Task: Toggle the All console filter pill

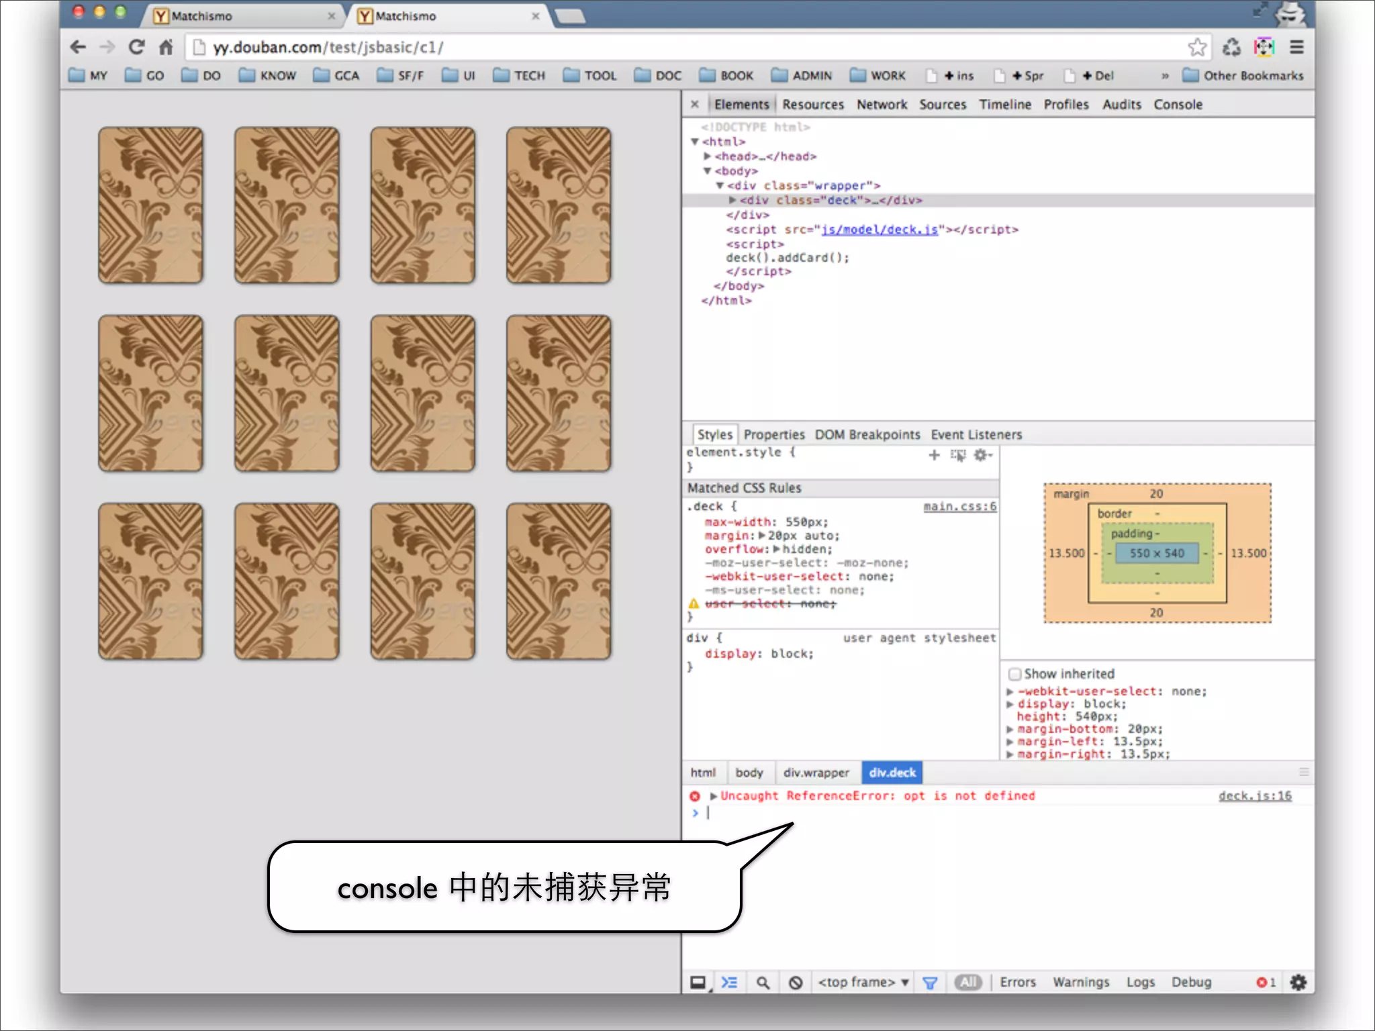Action: pos(968,983)
